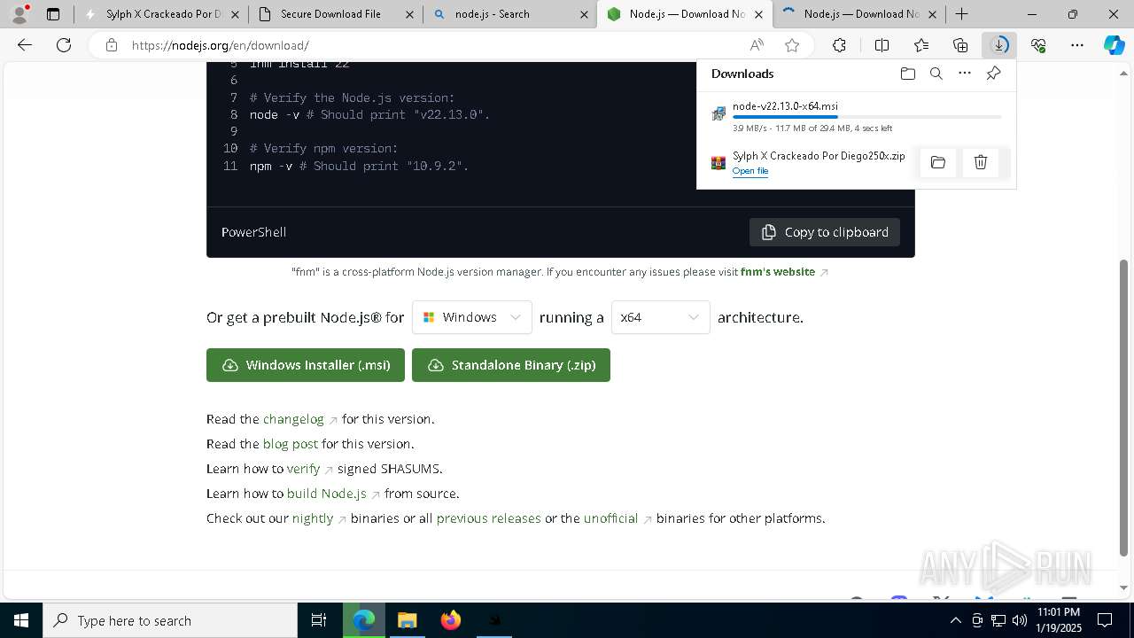Open a new browser tab
Screen dimensions: 1134x638
click(x=962, y=14)
